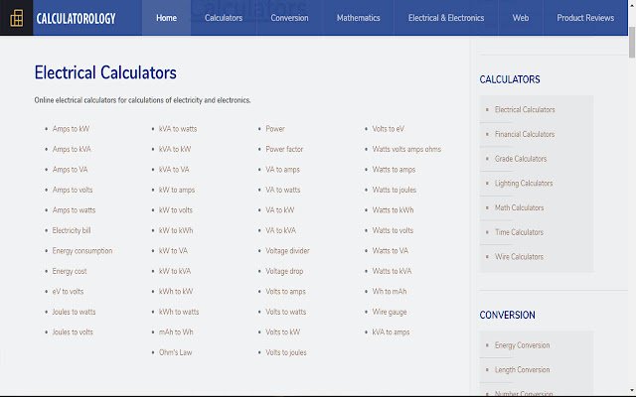Open the Wire gauge calculator
This screenshot has height=397, width=636.
point(390,312)
